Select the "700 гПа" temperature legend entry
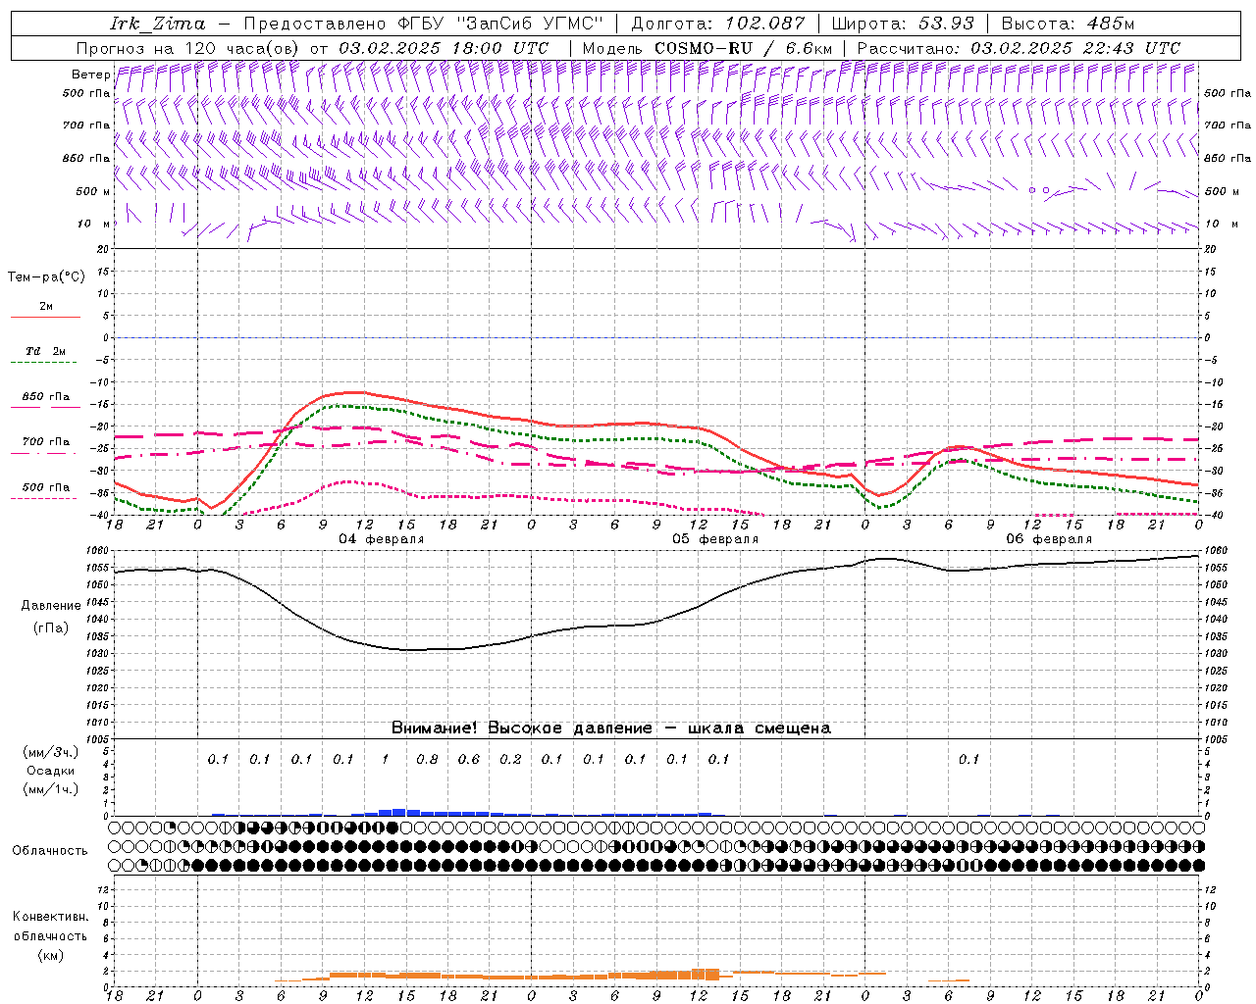 46,442
